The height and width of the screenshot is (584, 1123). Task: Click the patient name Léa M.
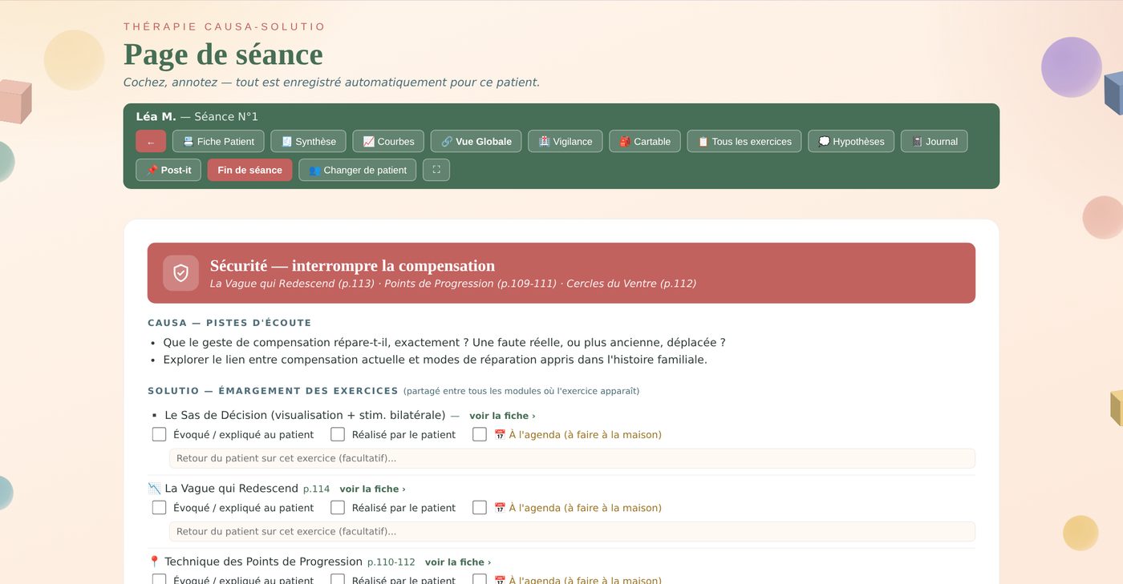[x=156, y=117]
